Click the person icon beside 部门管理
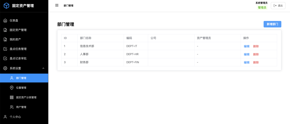290x124 pixels. click(x=12, y=78)
